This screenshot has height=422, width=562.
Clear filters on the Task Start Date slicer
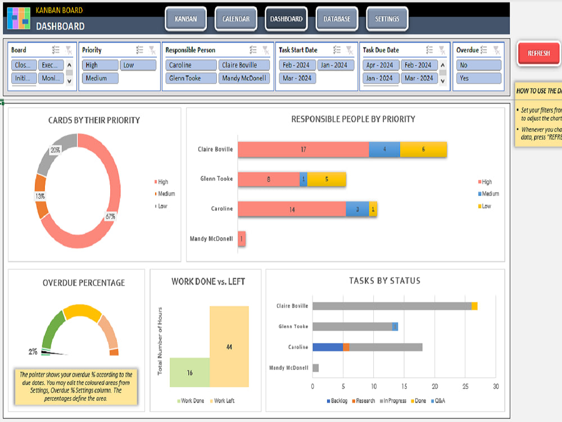tap(348, 50)
